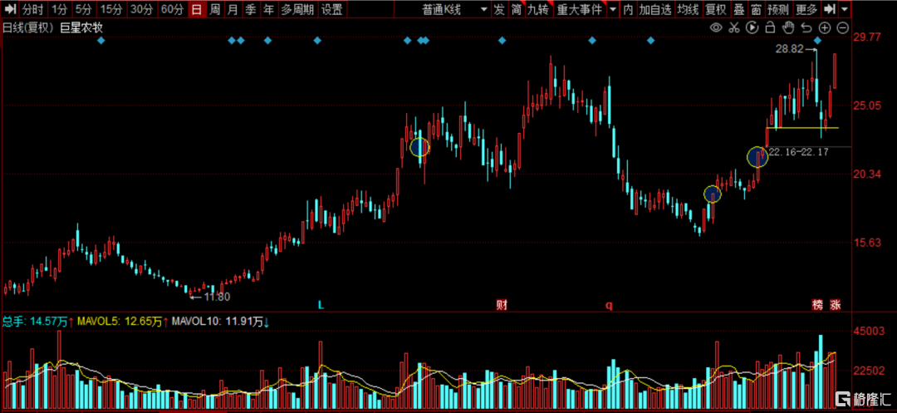The image size is (897, 413).
Task: Switch to the 15分 period tab
Action: [x=110, y=9]
